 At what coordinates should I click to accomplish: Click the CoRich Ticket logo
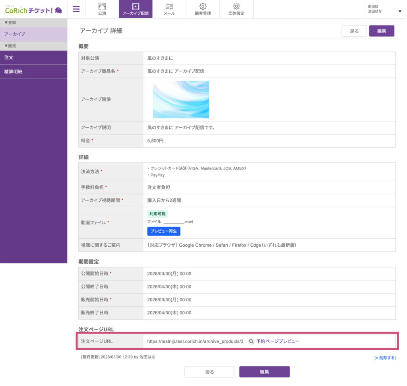click(x=33, y=10)
